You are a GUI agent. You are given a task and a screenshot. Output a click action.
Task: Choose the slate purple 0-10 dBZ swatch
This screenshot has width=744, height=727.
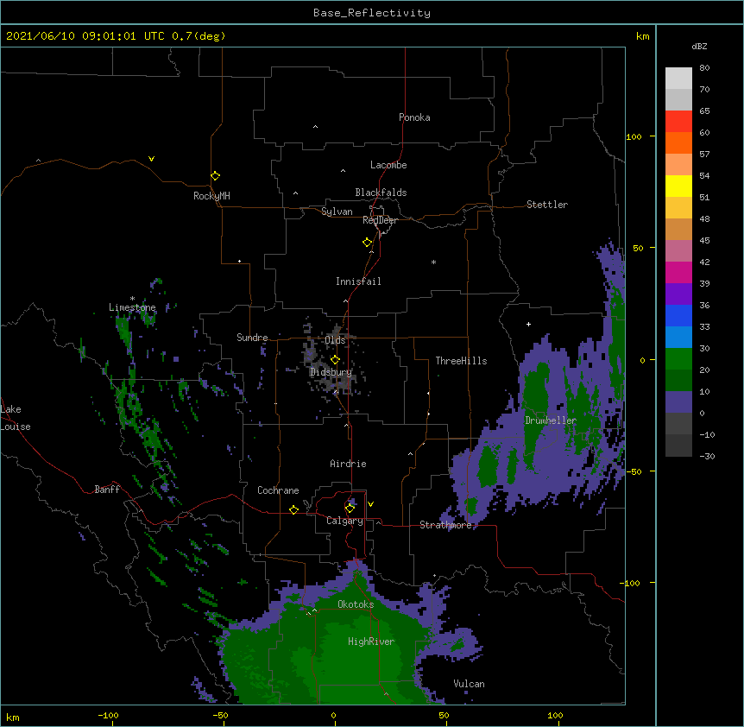click(x=678, y=402)
